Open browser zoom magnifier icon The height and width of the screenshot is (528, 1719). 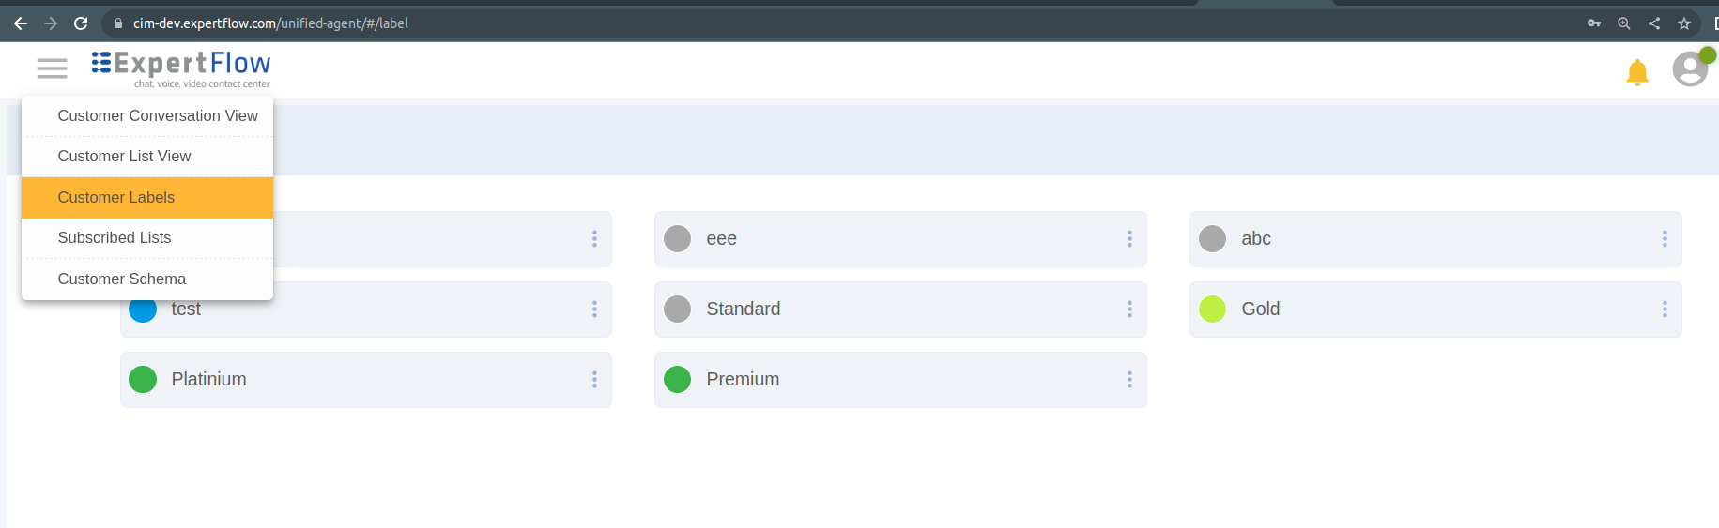(1624, 23)
